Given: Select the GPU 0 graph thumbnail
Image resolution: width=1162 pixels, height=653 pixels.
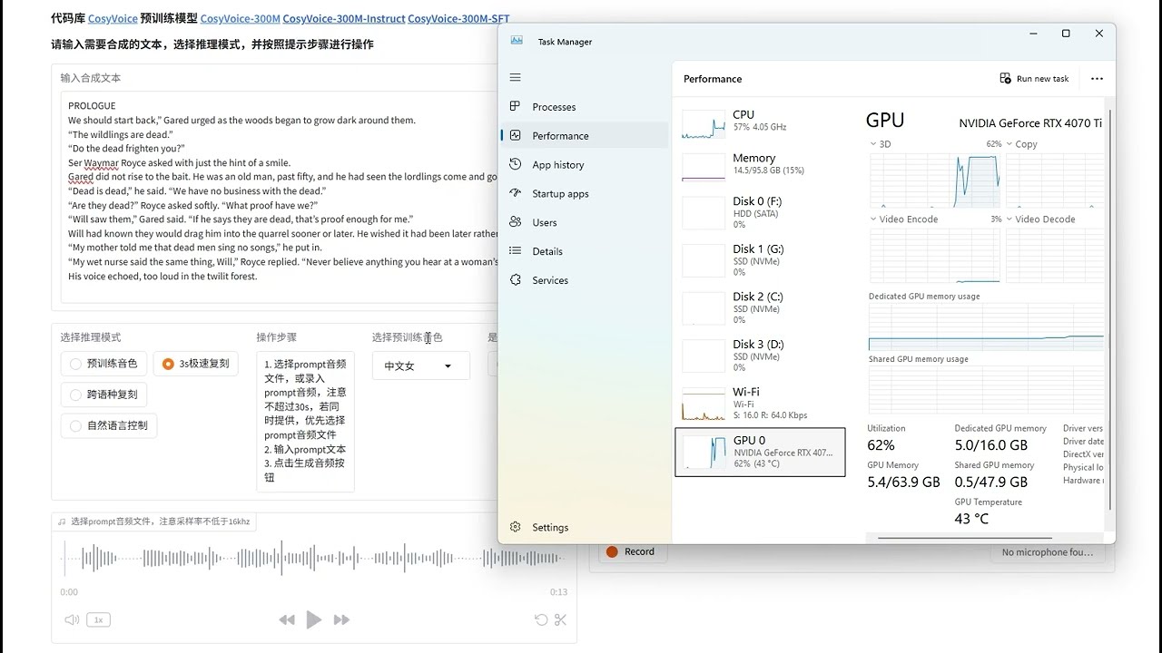Looking at the screenshot, I should pos(704,452).
